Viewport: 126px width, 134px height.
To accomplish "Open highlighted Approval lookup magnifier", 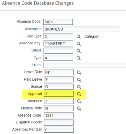I will coord(79,94).
